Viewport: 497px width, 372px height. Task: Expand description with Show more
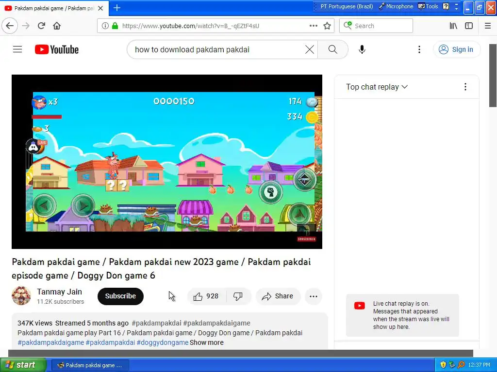pos(207,342)
